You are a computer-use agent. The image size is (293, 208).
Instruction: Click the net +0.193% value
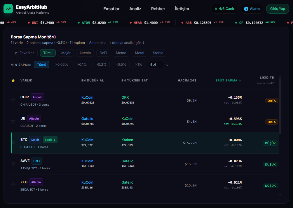[233, 124]
